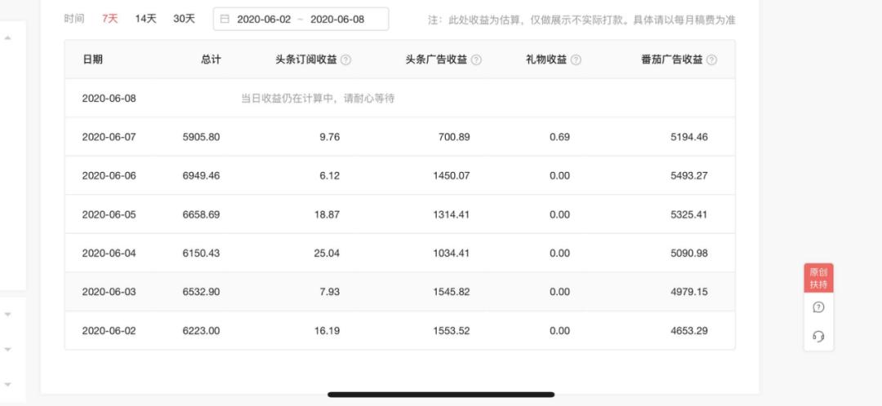
Task: Click 番茄 ad income value 4979.15
Action: click(x=689, y=292)
